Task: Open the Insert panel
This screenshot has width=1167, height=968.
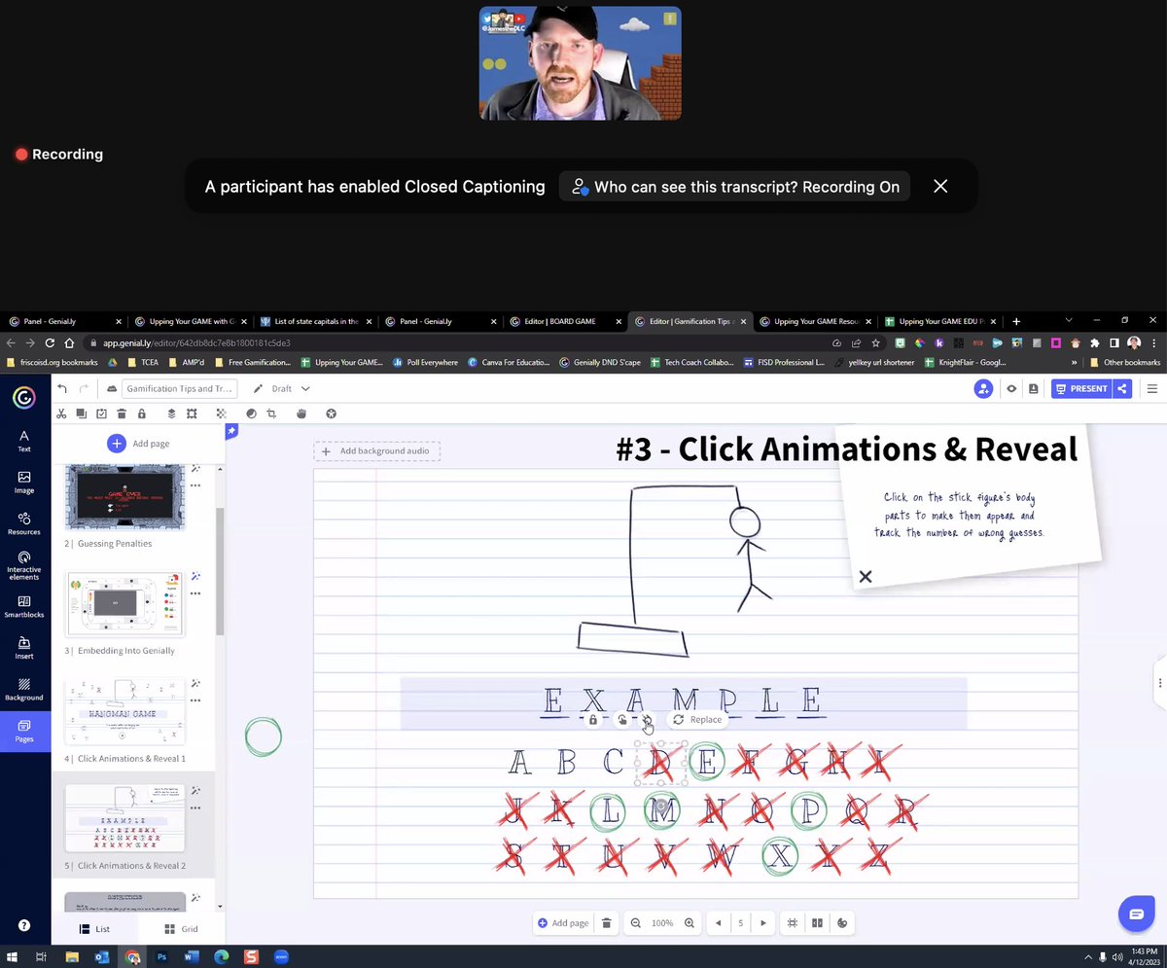Action: pos(24,648)
